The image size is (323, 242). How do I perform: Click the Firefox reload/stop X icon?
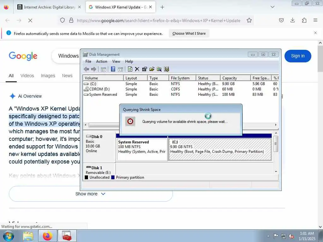[30, 20]
